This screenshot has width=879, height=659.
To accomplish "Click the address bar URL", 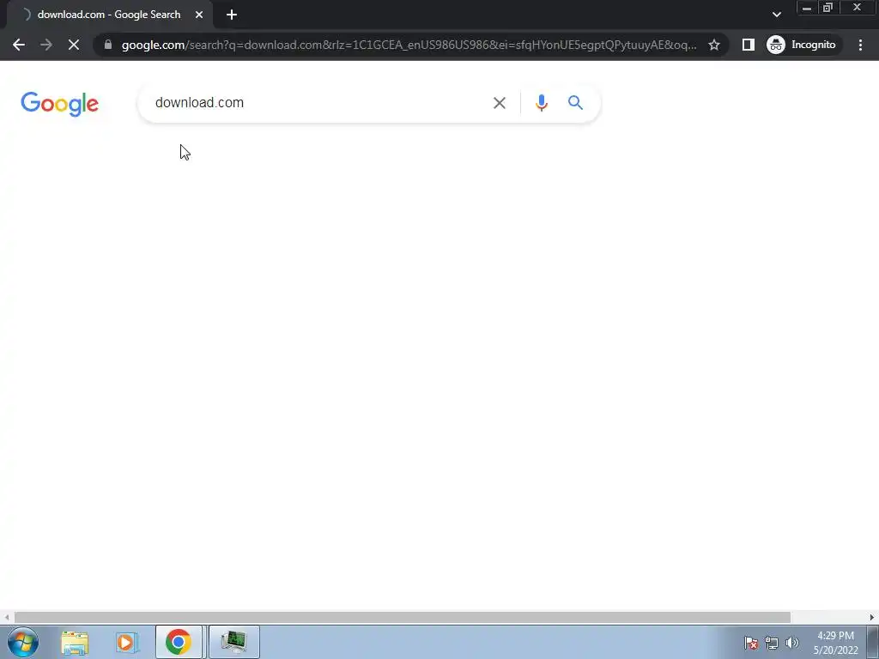I will click(409, 45).
